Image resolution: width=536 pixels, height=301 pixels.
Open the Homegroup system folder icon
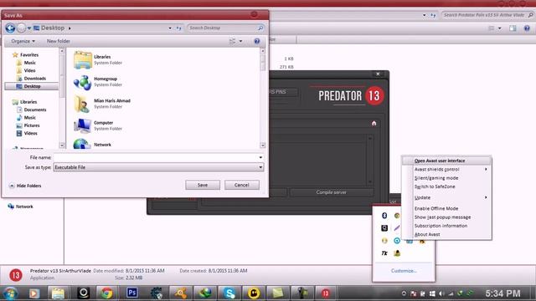click(82, 82)
